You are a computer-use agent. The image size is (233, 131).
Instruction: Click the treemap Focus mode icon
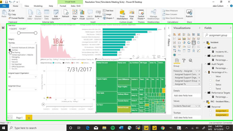(x=159, y=57)
